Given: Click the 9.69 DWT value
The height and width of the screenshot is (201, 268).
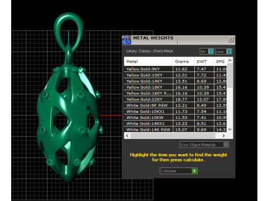Looking at the screenshot, I should pyautogui.click(x=202, y=130).
